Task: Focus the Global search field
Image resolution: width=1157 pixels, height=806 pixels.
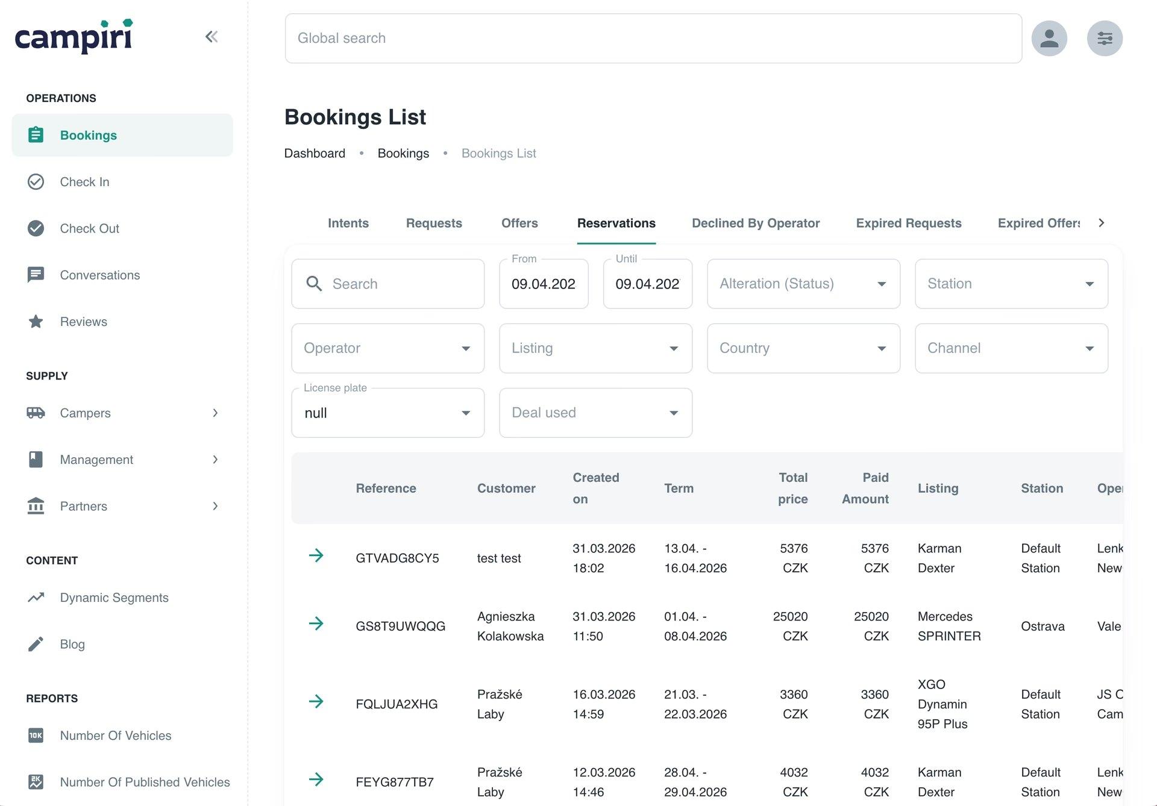Action: coord(653,39)
